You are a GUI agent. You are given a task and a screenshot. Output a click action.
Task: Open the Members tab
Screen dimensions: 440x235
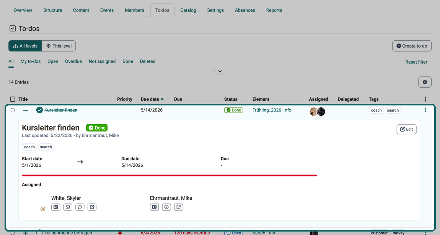pos(134,10)
